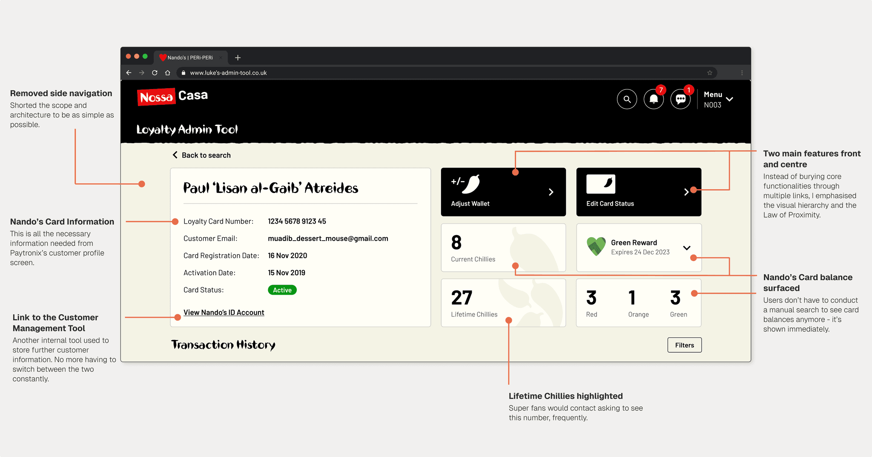The width and height of the screenshot is (872, 457).
Task: Click the macOS red close window dot
Action: 129,56
